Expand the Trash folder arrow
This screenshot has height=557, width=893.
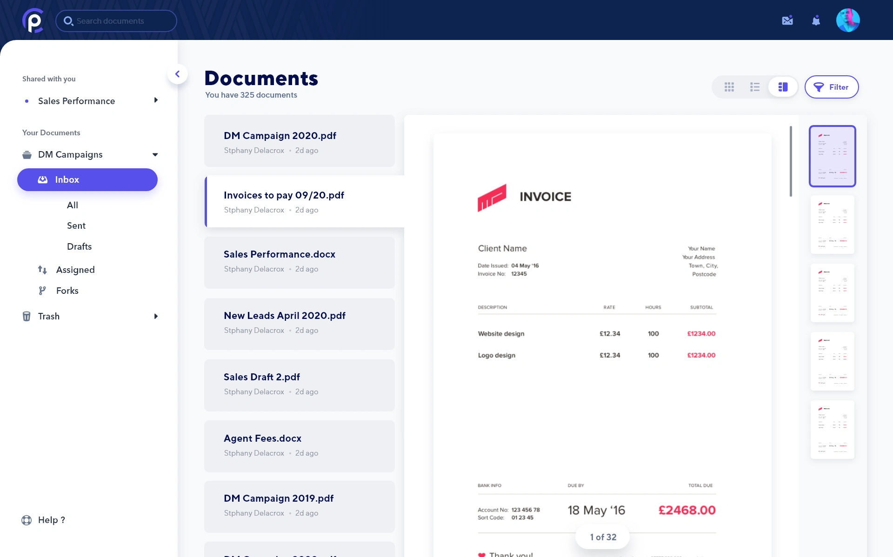click(156, 316)
